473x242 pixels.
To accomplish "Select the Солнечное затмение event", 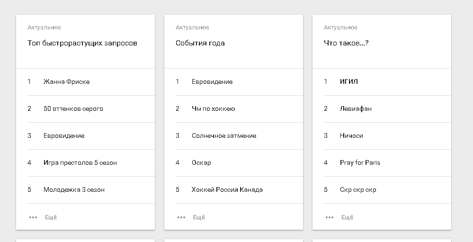I will [223, 135].
